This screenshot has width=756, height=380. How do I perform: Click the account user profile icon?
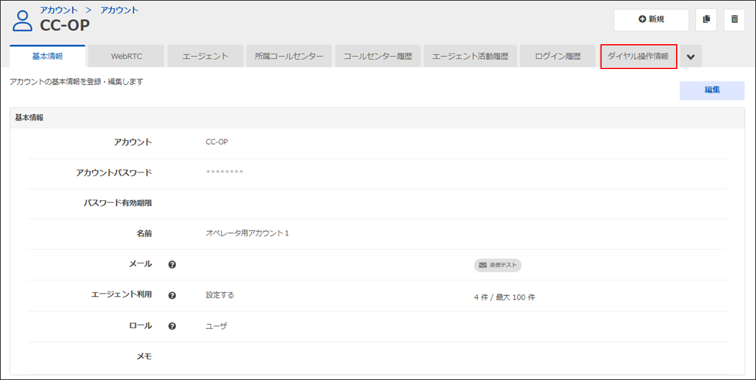pyautogui.click(x=22, y=21)
